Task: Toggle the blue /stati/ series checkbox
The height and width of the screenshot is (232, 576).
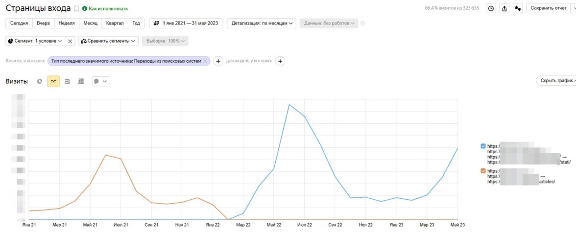Action: pos(483,146)
